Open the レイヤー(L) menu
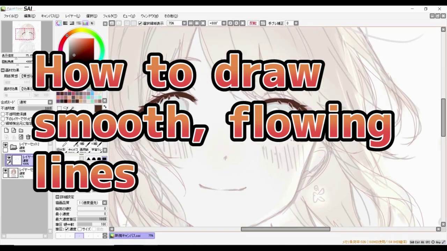 (73, 16)
